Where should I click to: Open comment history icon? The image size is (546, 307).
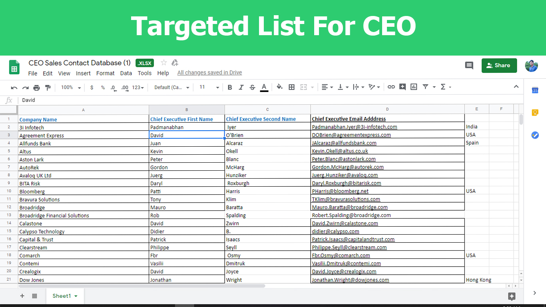(x=469, y=66)
